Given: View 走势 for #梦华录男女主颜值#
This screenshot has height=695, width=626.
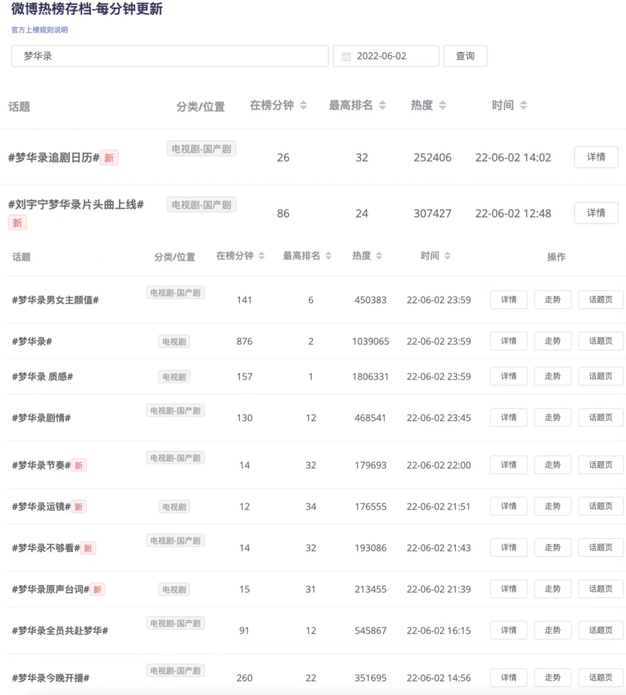Looking at the screenshot, I should click(x=552, y=299).
